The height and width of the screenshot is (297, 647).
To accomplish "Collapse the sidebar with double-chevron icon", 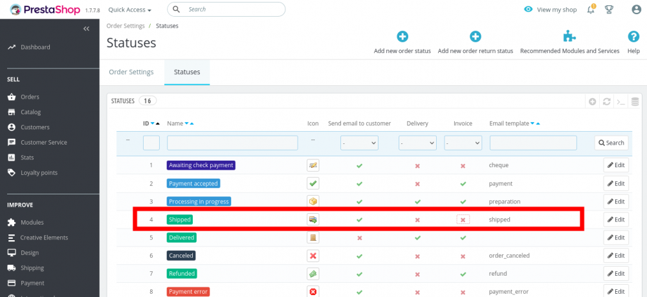I will [86, 28].
